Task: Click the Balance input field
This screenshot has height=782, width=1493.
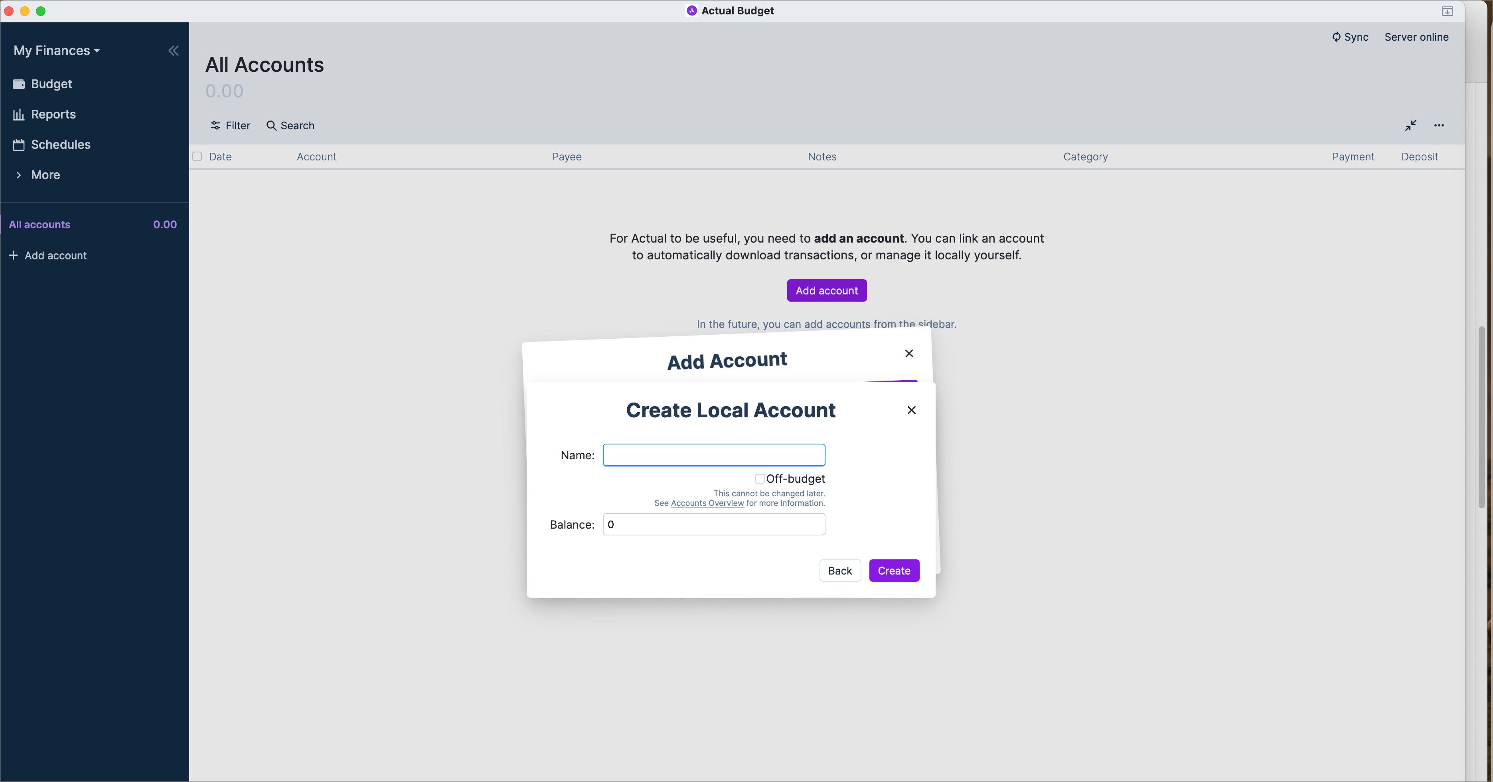Action: click(713, 525)
